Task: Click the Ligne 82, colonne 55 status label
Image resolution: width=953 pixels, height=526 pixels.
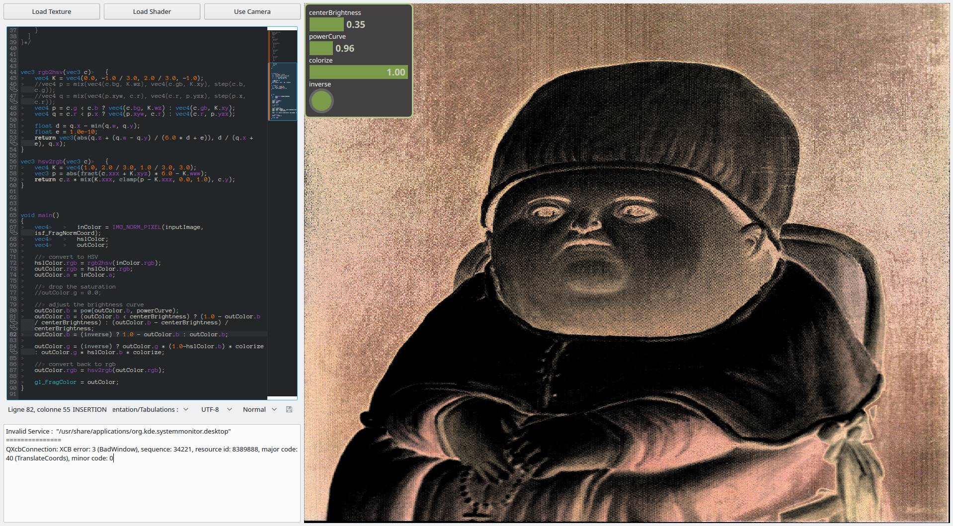Action: coord(39,409)
